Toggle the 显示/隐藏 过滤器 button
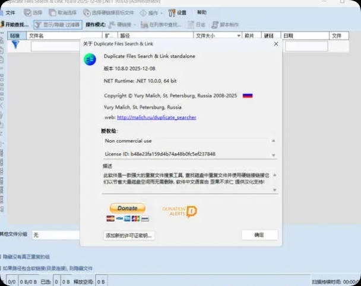The image size is (361, 286). (58, 24)
